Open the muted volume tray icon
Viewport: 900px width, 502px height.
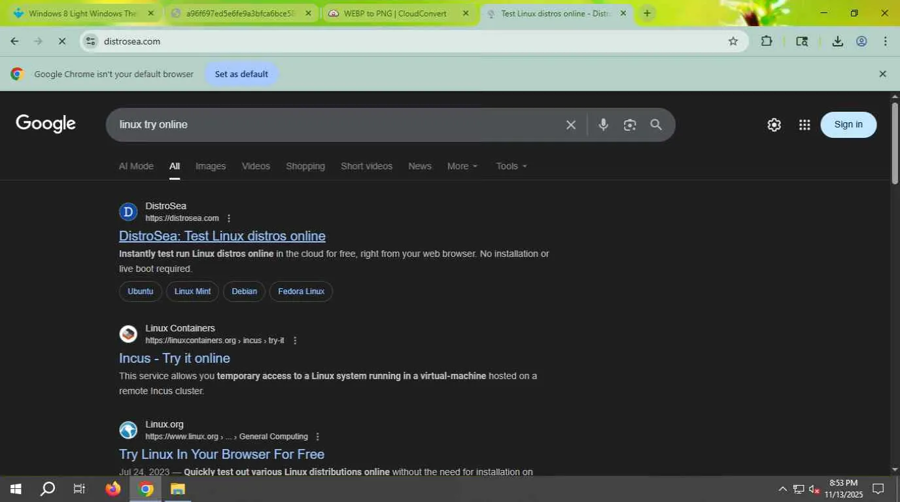coord(814,489)
